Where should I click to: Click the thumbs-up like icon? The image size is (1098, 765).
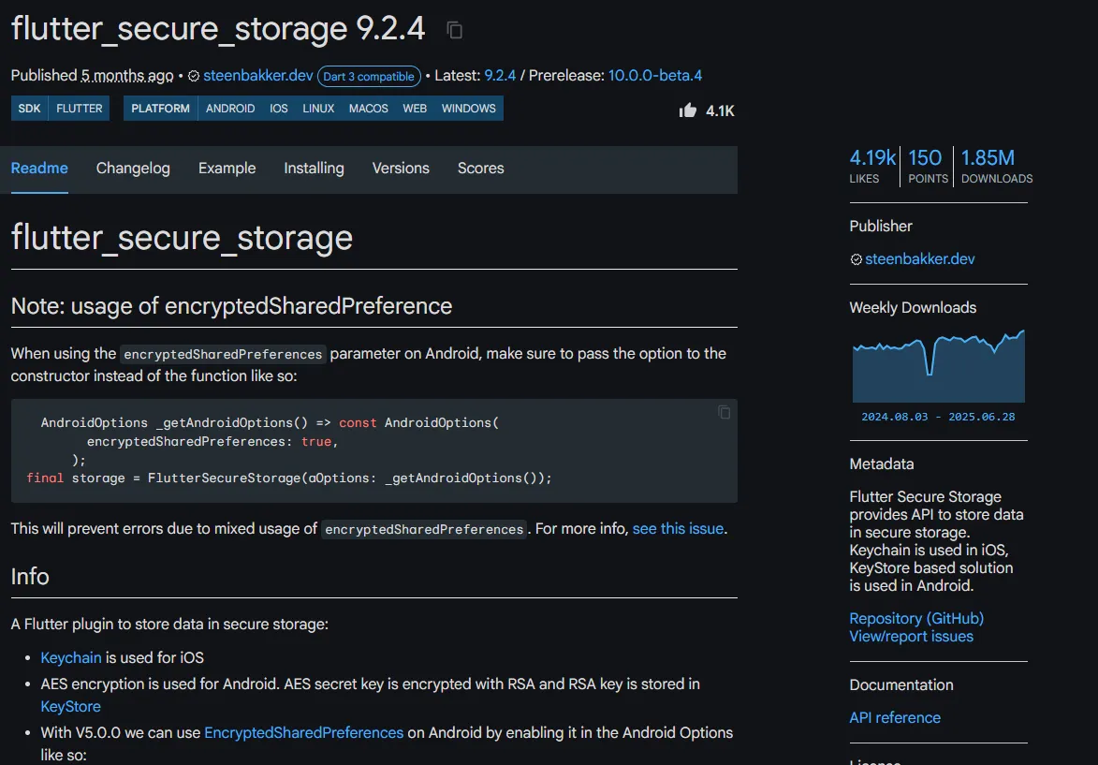[x=688, y=110]
